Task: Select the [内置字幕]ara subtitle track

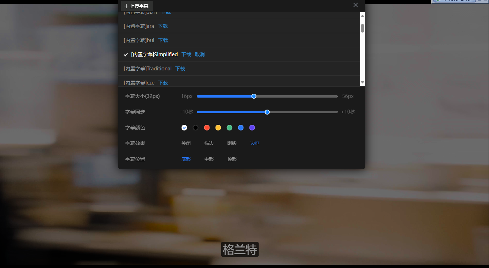Action: tap(139, 26)
